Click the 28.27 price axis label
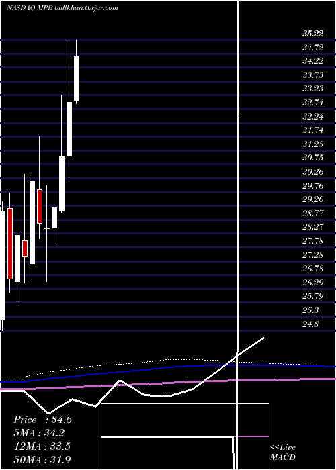336x470 pixels. 312,227
